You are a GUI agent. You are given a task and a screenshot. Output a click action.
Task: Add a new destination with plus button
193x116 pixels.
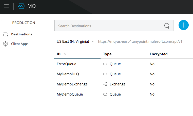184,25
